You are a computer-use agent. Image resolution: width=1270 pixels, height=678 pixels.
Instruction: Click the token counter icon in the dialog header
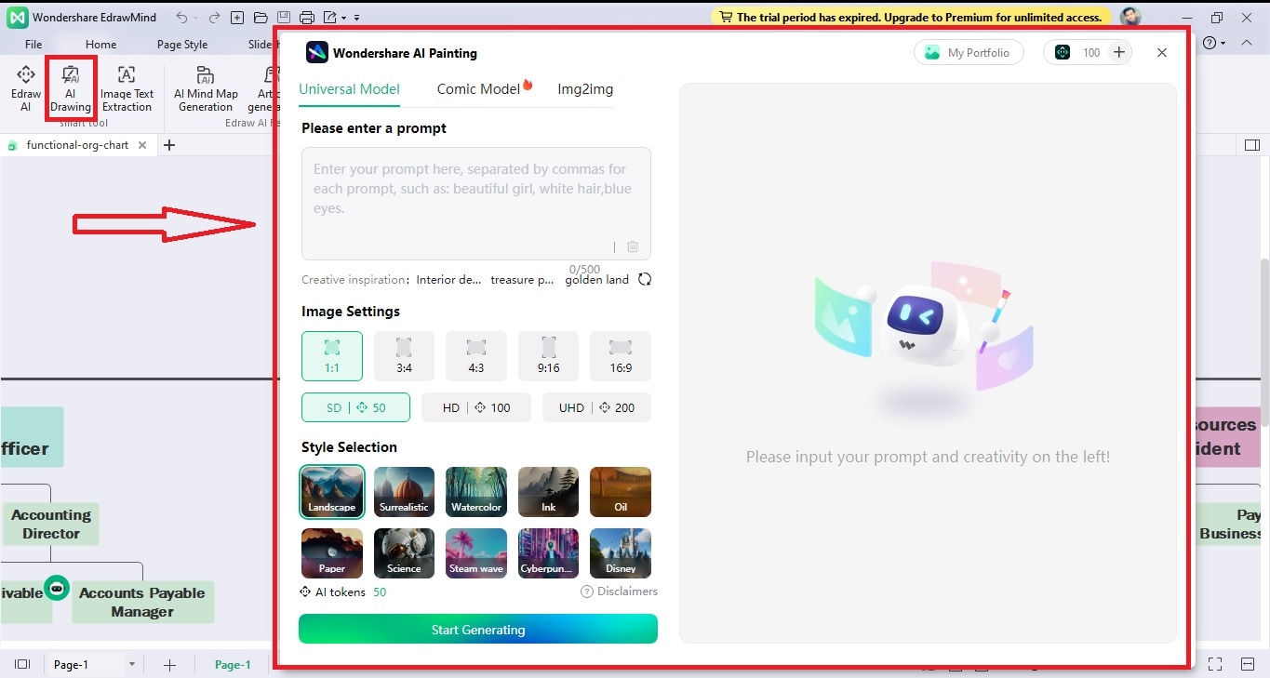[x=1063, y=53]
